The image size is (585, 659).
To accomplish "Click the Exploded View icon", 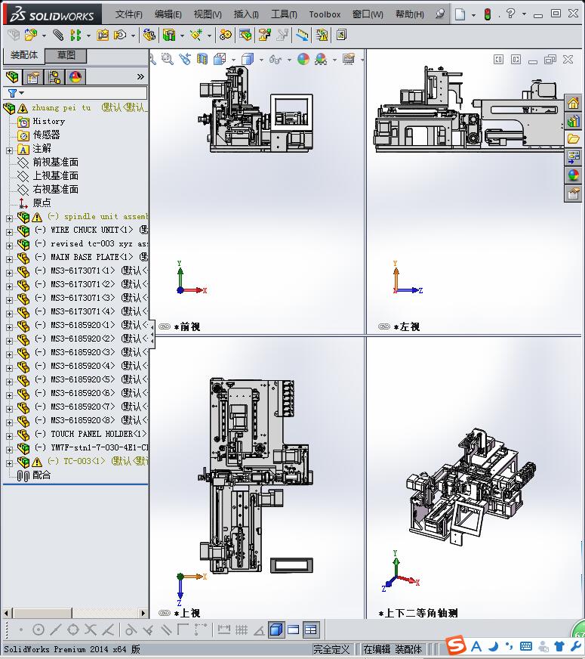I will (x=265, y=35).
